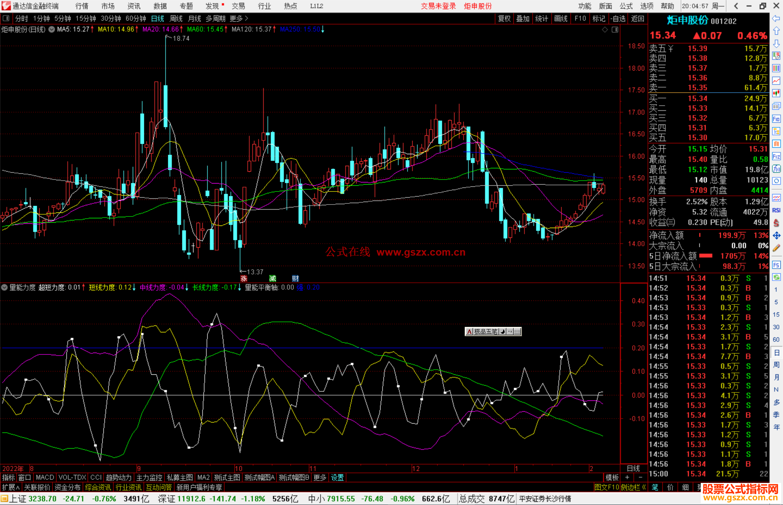Toggle the panel icon left of 分时
The height and width of the screenshot is (505, 783).
[6, 18]
